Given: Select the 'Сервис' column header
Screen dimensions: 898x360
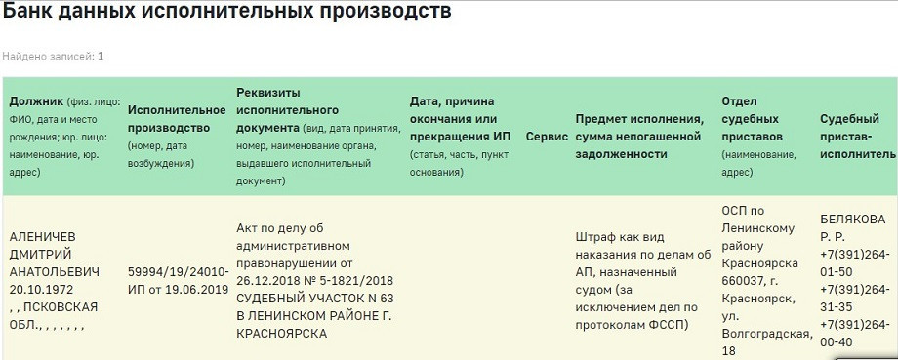Looking at the screenshot, I should pyautogui.click(x=547, y=137).
